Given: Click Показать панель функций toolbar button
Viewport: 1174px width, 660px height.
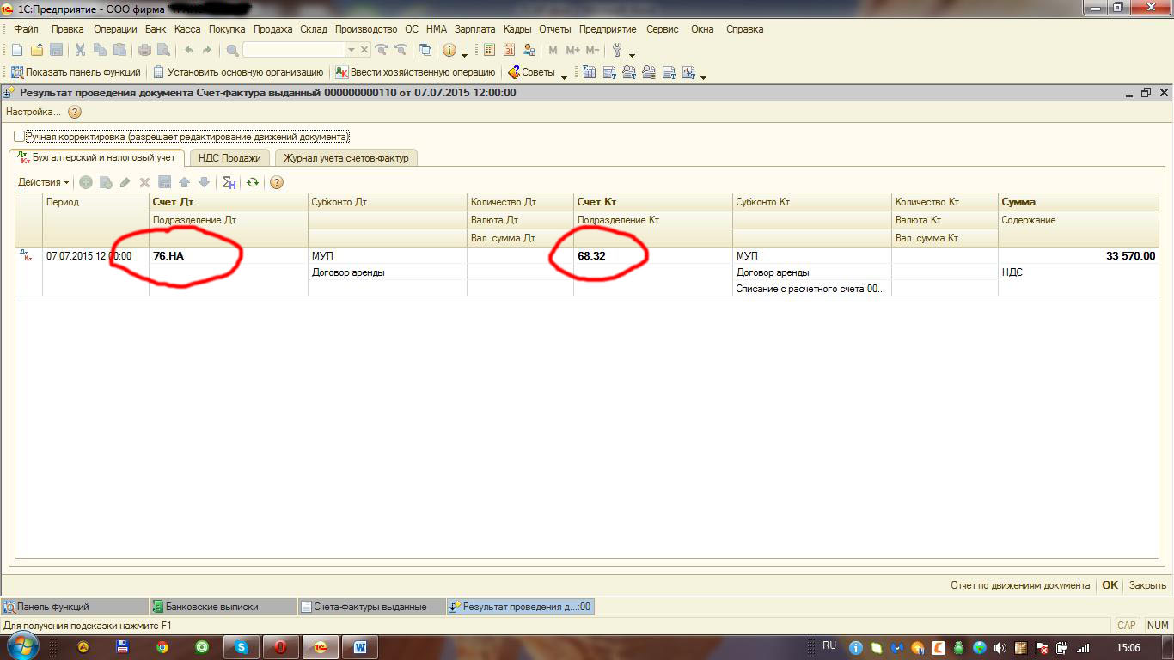Looking at the screenshot, I should [x=76, y=72].
